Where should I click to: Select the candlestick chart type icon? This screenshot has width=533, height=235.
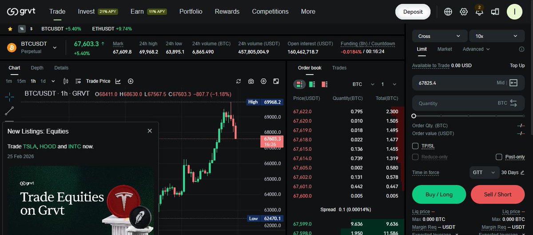tap(66, 81)
